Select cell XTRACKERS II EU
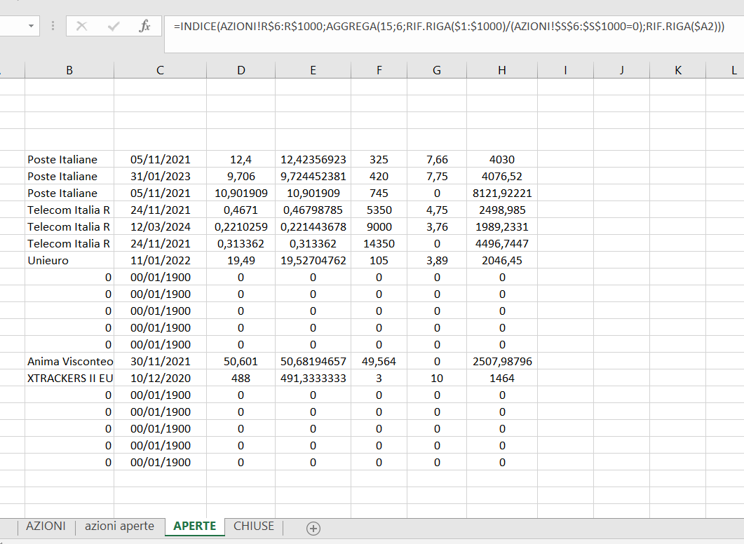Viewport: 744px width, 544px height. pyautogui.click(x=69, y=379)
